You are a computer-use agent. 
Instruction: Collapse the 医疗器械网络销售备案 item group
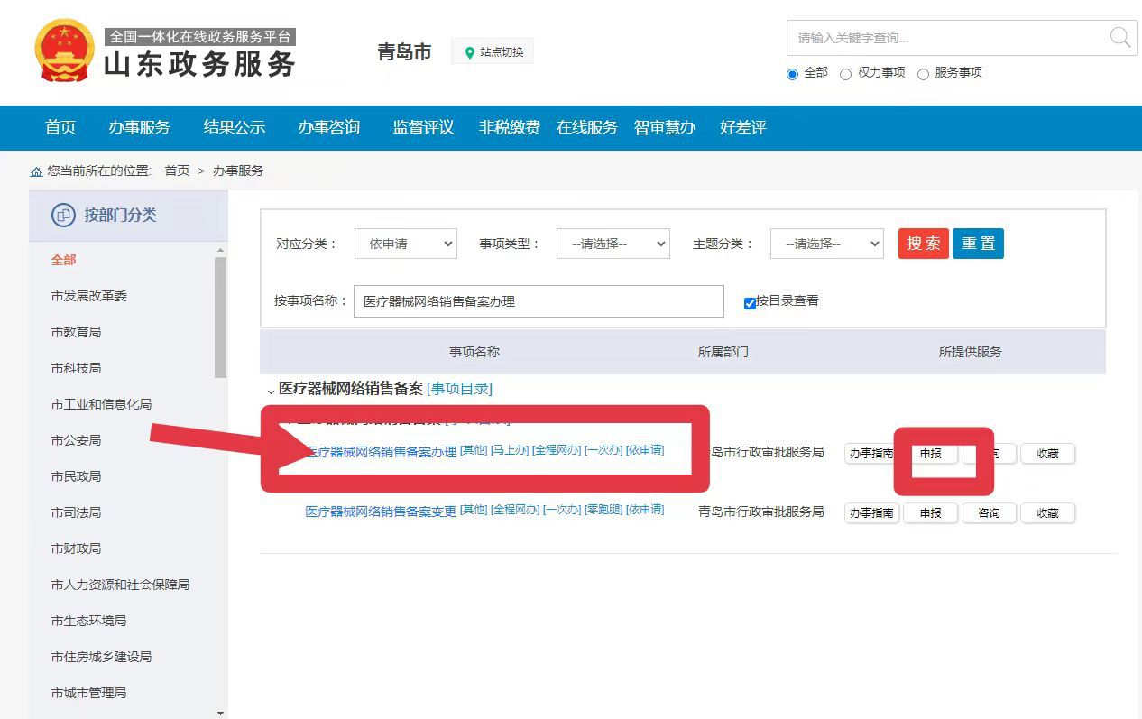pos(272,390)
